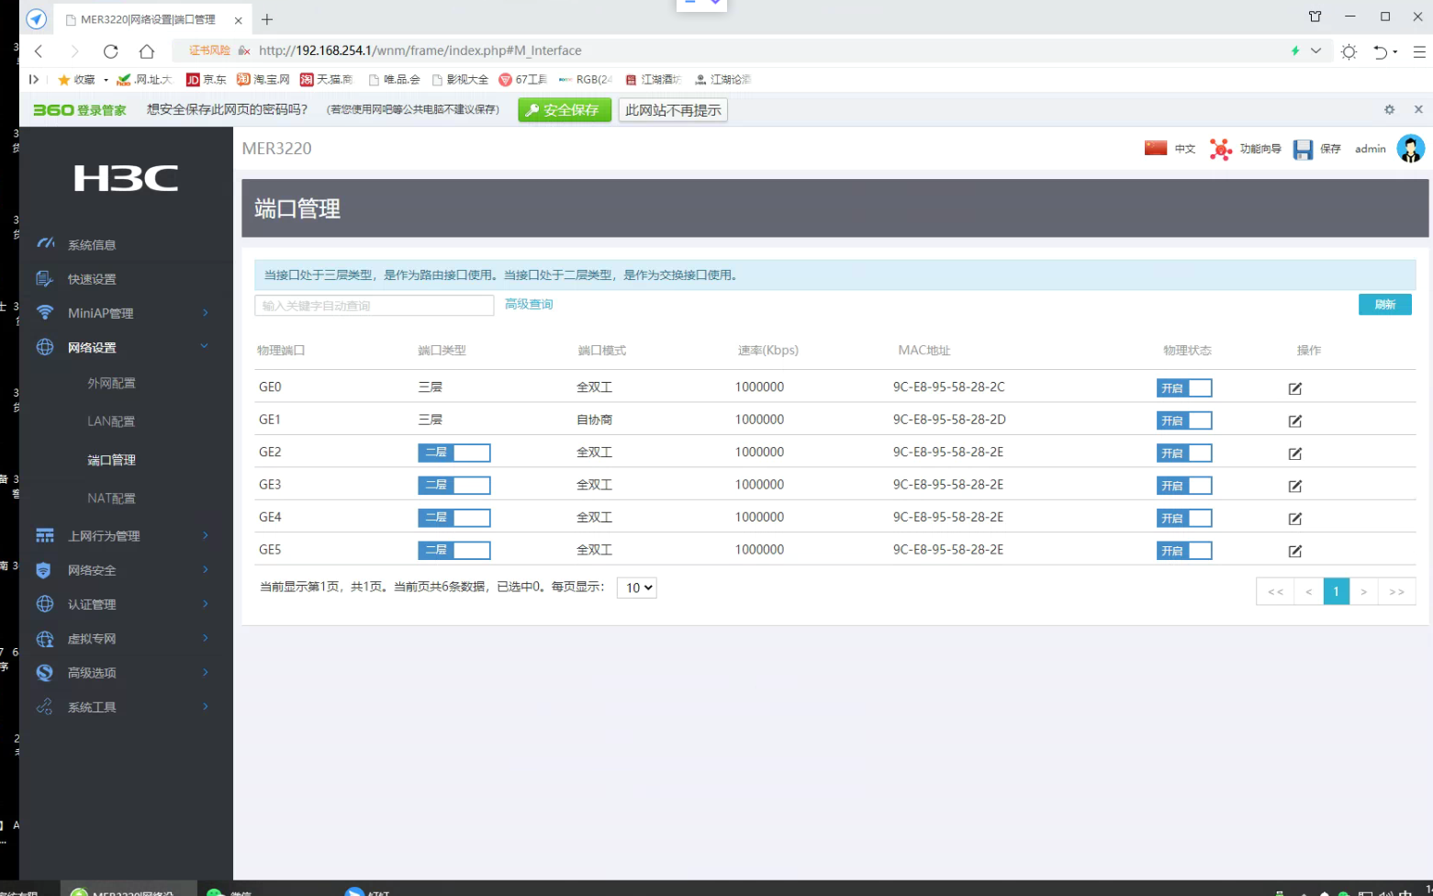Click the 刷新 refresh button

[1384, 305]
